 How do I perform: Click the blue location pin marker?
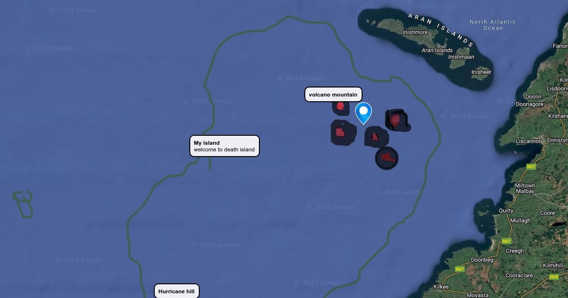point(364,113)
